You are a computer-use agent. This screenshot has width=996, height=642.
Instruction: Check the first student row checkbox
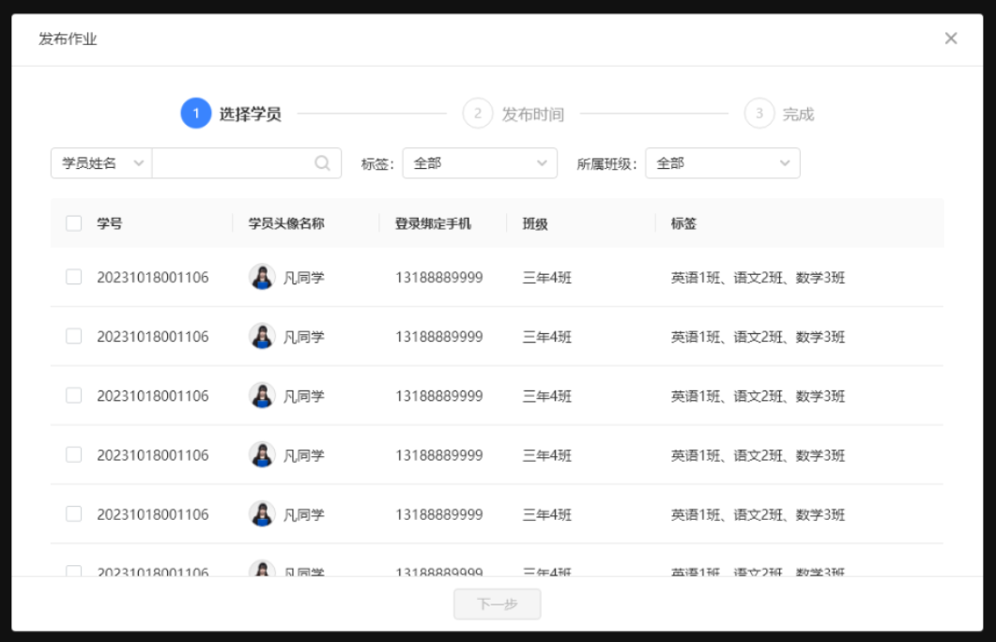coord(72,276)
